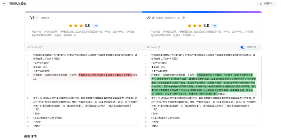Click the sparkle icon next to V2

pyautogui.click(x=153, y=18)
